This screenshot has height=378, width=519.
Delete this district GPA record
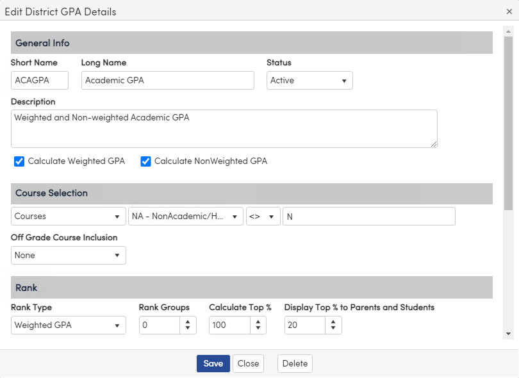(294, 363)
